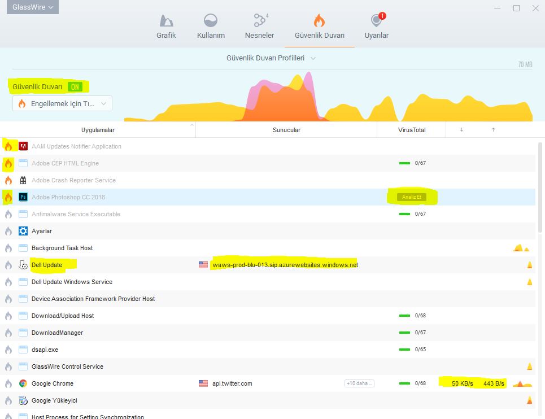Viewport: 545px width, 419px height.
Task: Click the Chrome 443 B/s upload rate
Action: coord(494,383)
